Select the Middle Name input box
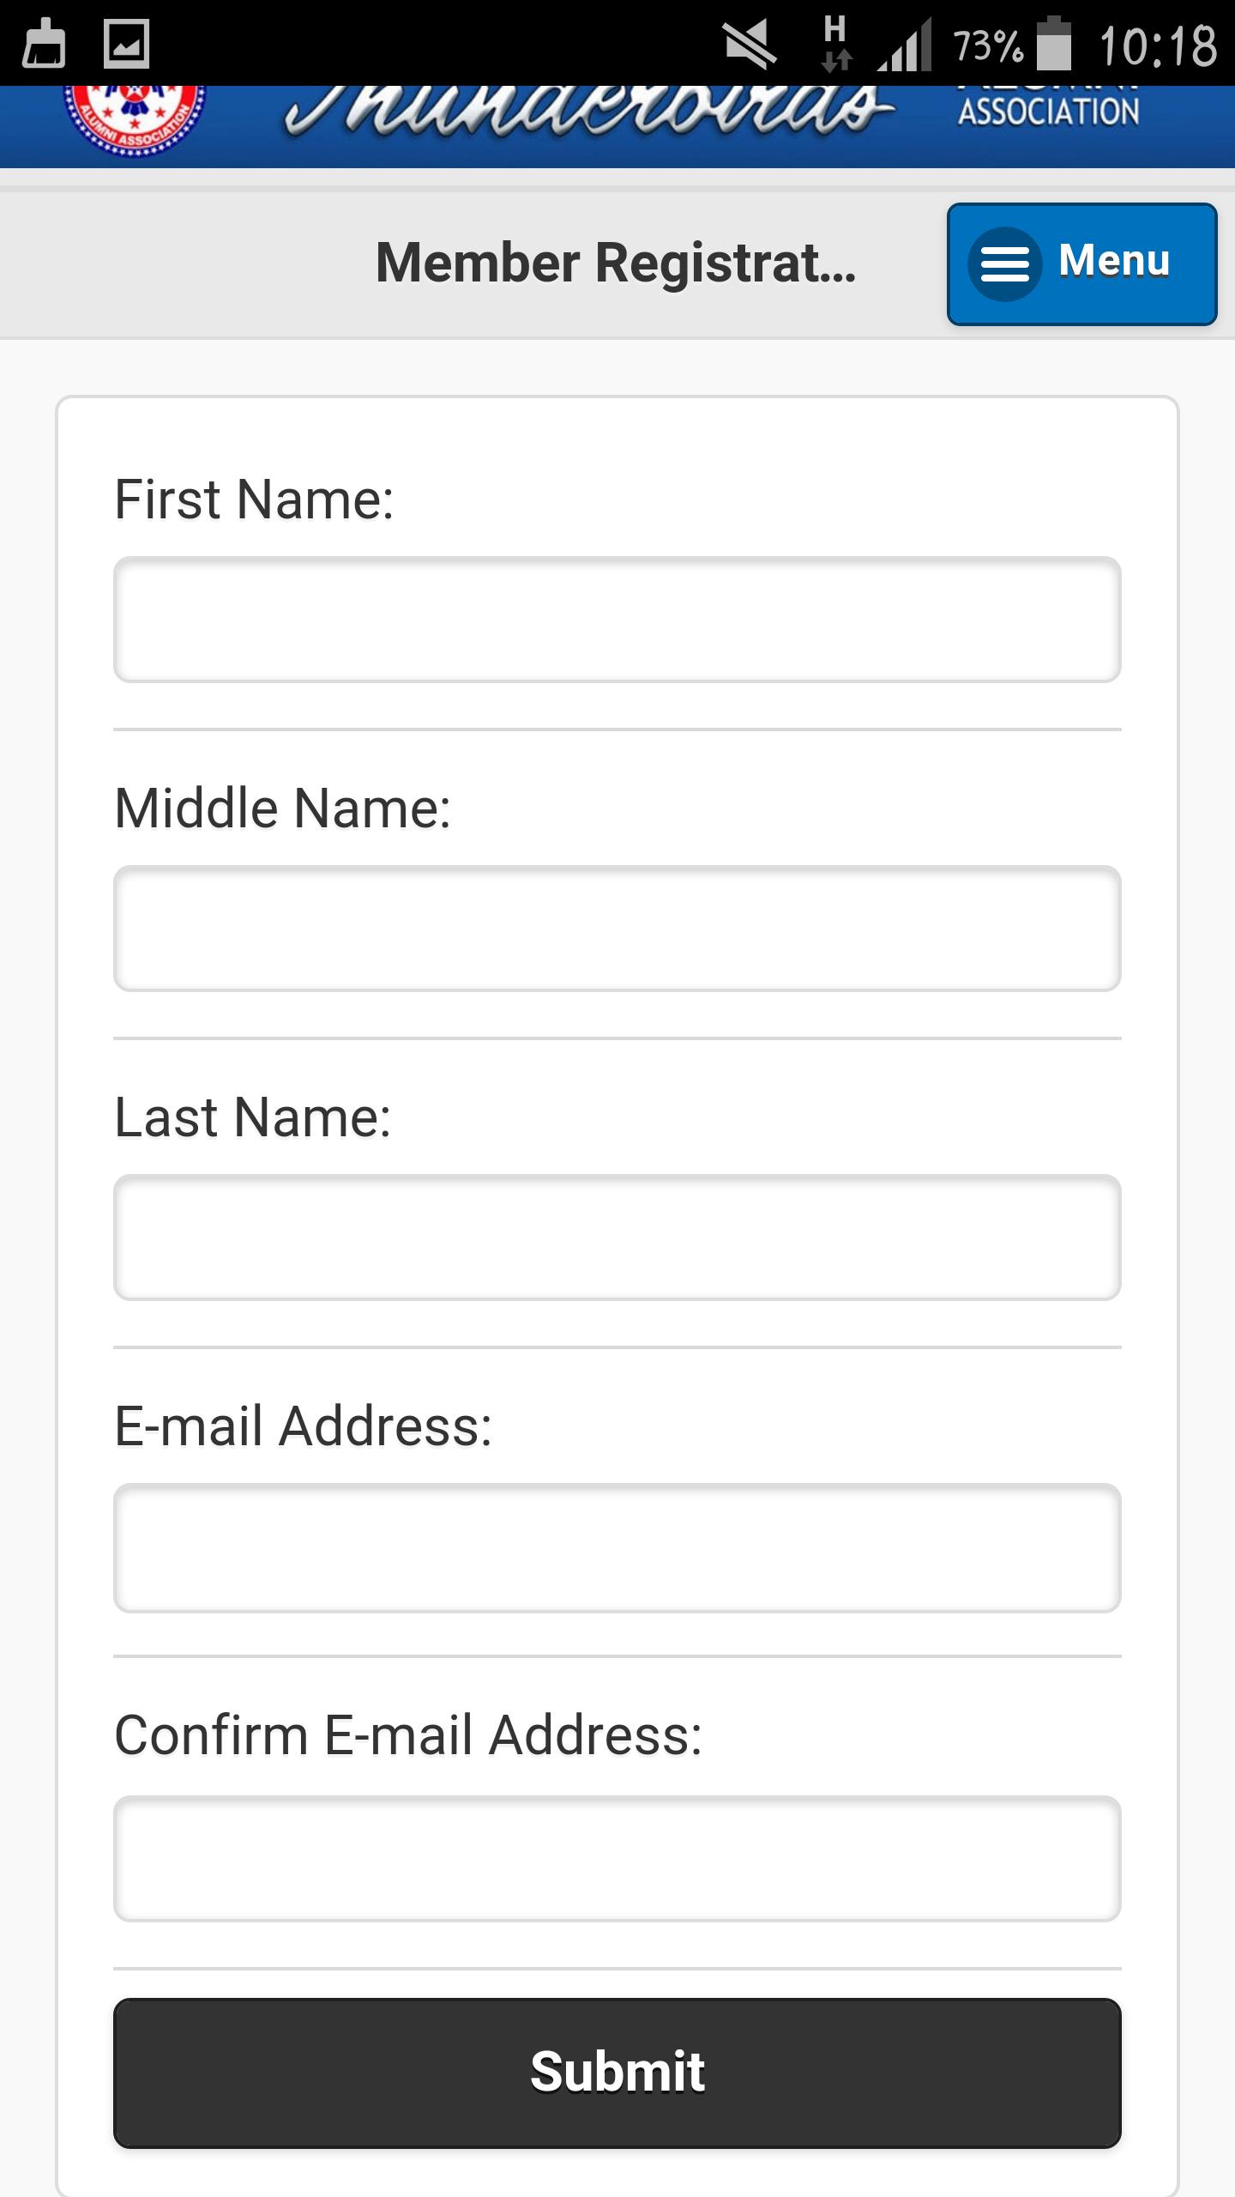 617,929
